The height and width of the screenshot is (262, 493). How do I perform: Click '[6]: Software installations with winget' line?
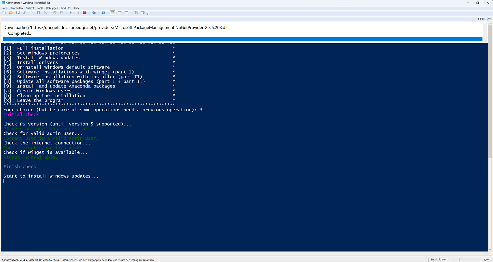[69, 72]
